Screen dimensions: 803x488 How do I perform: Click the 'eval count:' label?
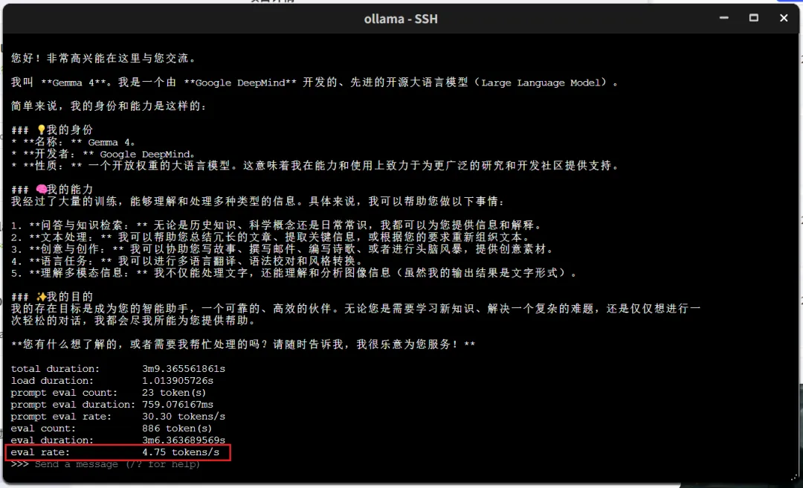click(43, 428)
